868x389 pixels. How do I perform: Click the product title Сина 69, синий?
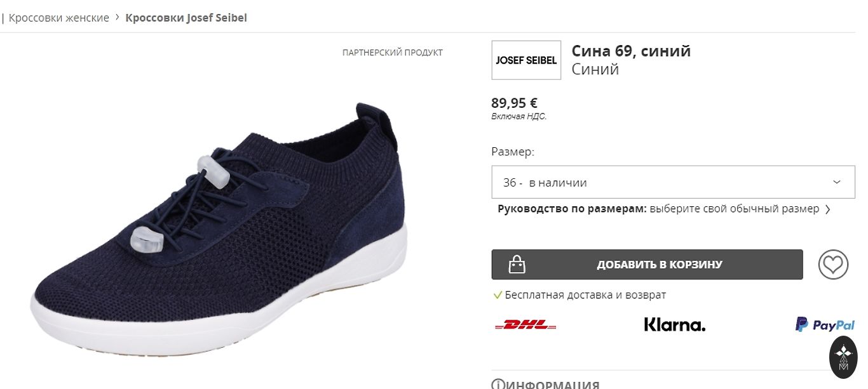tap(631, 51)
